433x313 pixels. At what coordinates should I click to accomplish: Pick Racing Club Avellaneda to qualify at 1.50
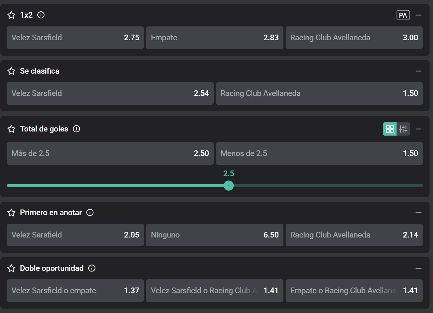click(x=319, y=93)
